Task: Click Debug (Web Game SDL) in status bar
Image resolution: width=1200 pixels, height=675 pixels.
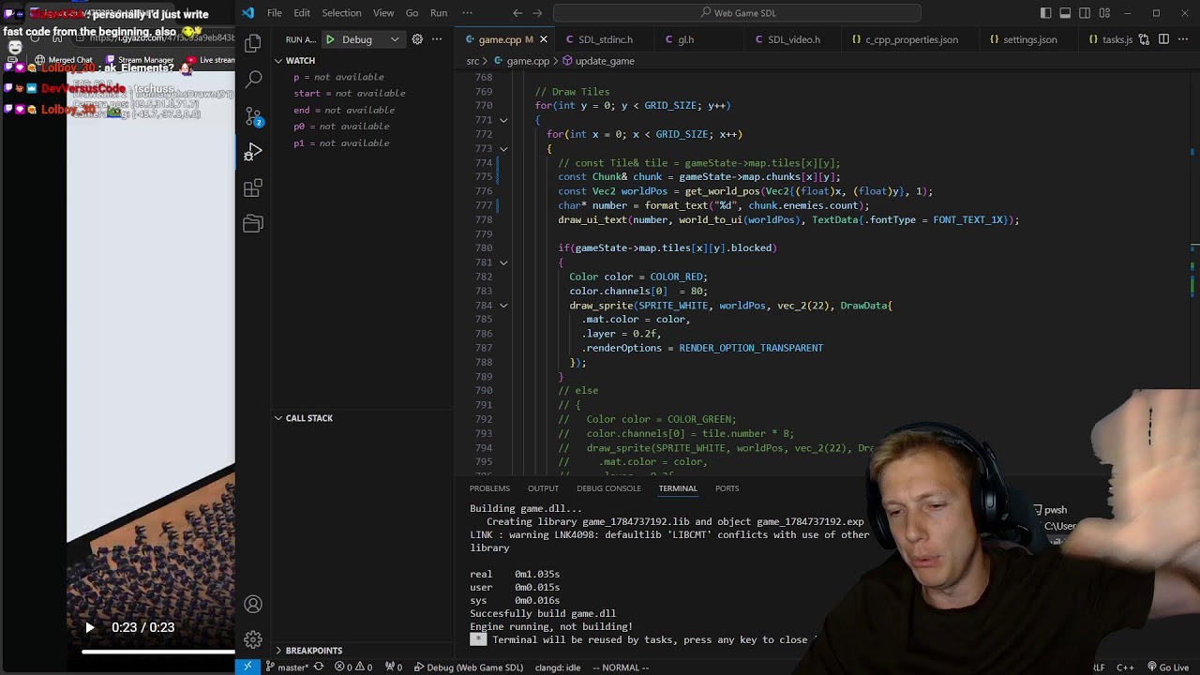Action: click(x=469, y=667)
